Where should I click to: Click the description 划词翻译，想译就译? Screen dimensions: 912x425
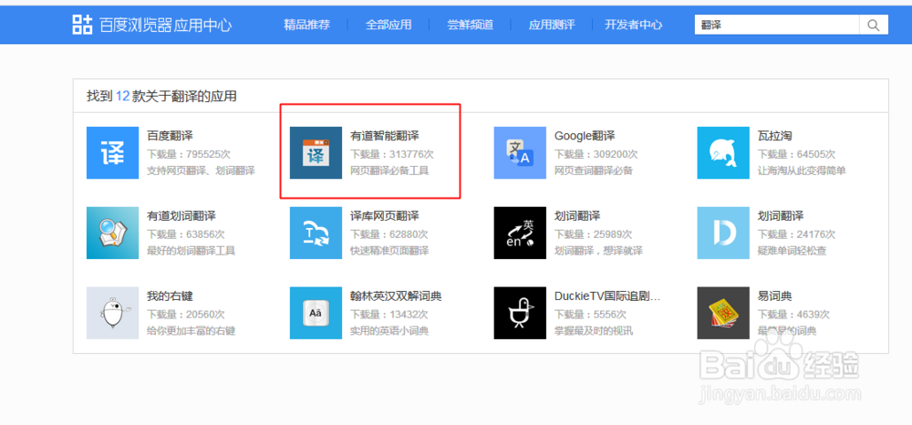pyautogui.click(x=598, y=251)
